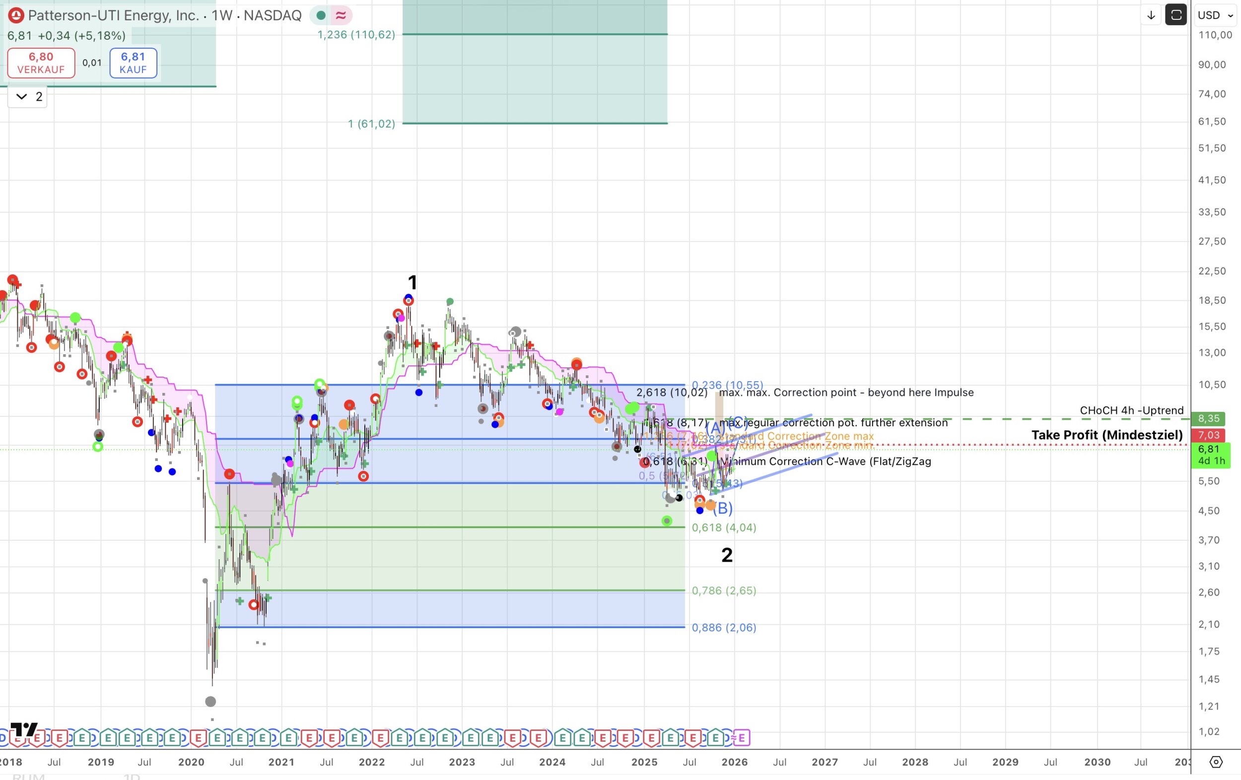Click the down-arrow scroll button top right

tap(1151, 15)
